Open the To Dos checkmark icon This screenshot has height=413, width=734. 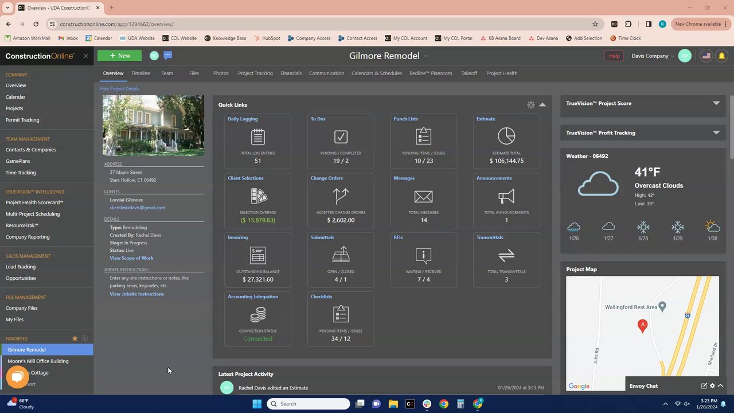point(341,137)
